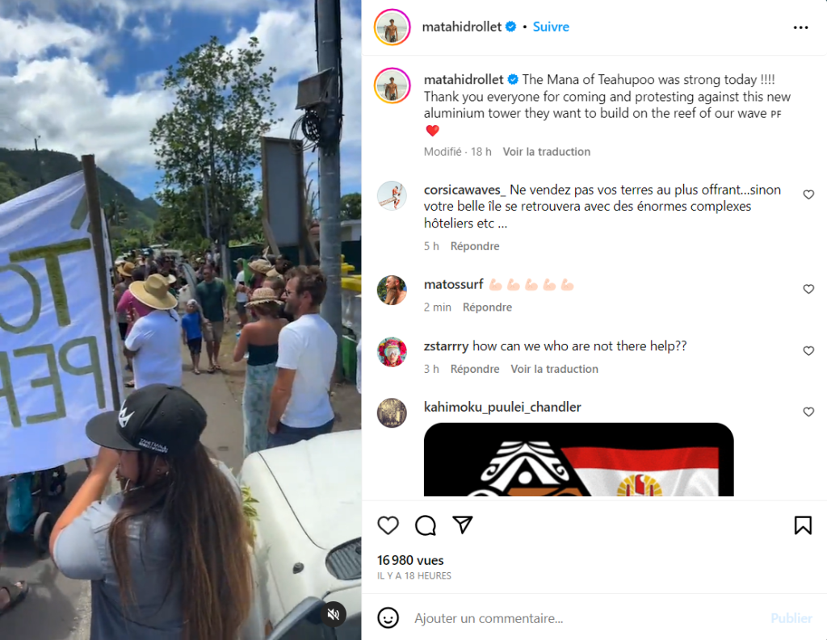Like kahimoku_puulei_chandler comment heart
Image resolution: width=827 pixels, height=640 pixels.
point(808,412)
